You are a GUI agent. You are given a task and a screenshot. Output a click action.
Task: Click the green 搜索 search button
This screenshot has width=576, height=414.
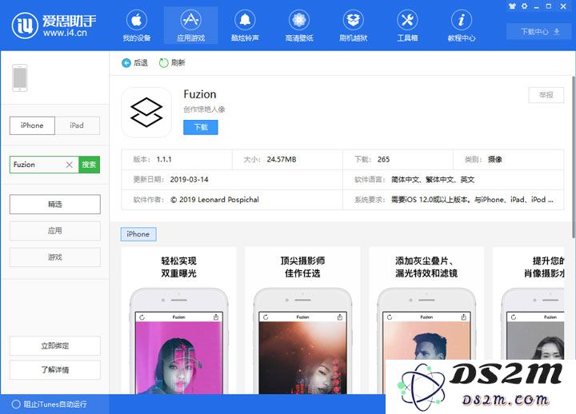[90, 165]
